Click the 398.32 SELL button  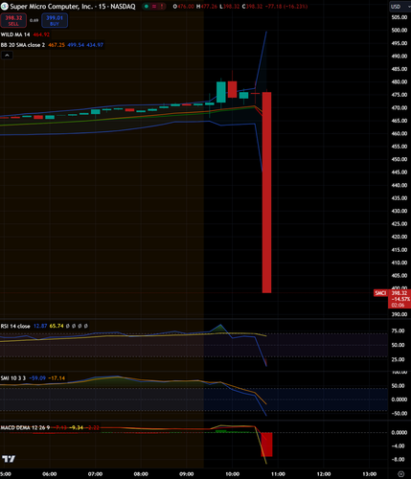[x=13, y=21]
